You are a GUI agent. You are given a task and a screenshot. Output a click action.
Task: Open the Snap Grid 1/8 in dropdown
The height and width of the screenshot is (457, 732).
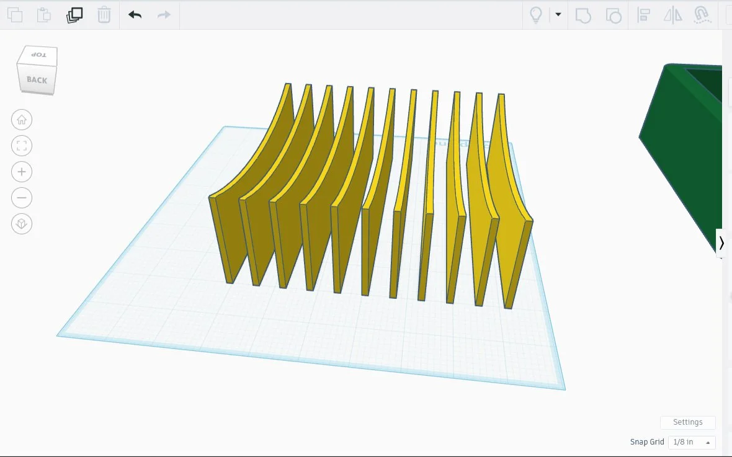(692, 442)
